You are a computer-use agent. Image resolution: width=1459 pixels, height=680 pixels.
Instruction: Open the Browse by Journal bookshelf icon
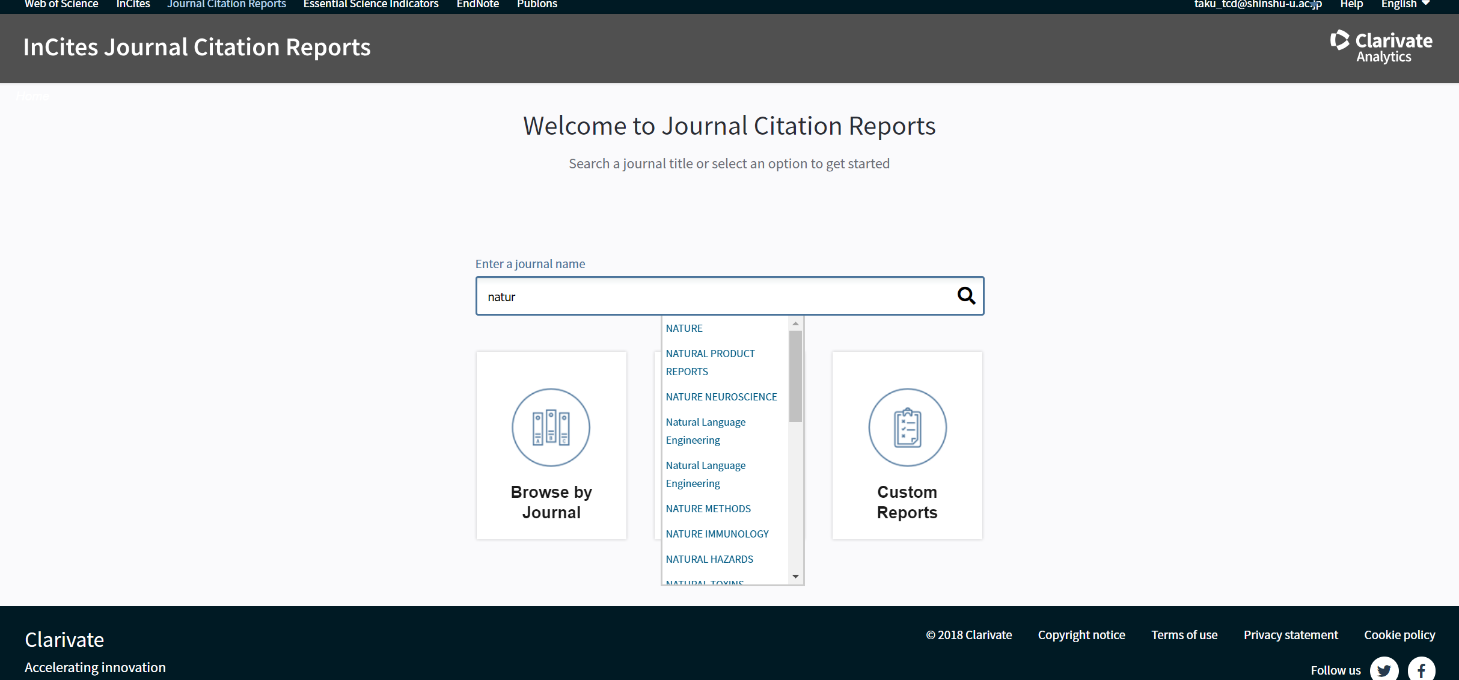pos(551,427)
